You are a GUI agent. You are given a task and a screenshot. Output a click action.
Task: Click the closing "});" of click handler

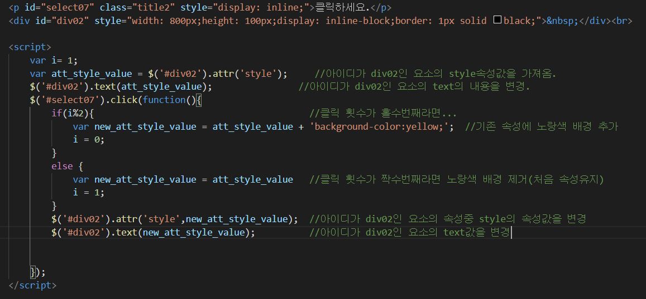point(38,272)
